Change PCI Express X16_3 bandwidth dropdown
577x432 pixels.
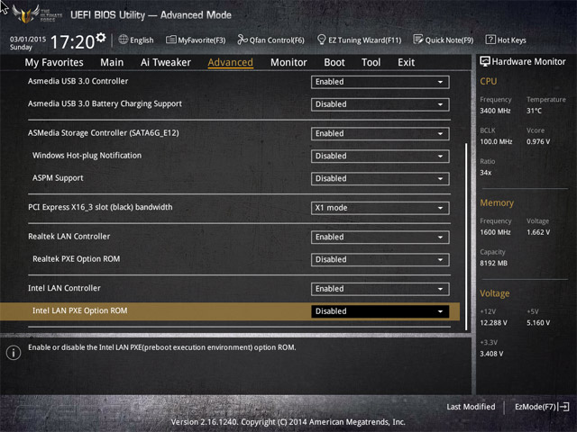[380, 208]
